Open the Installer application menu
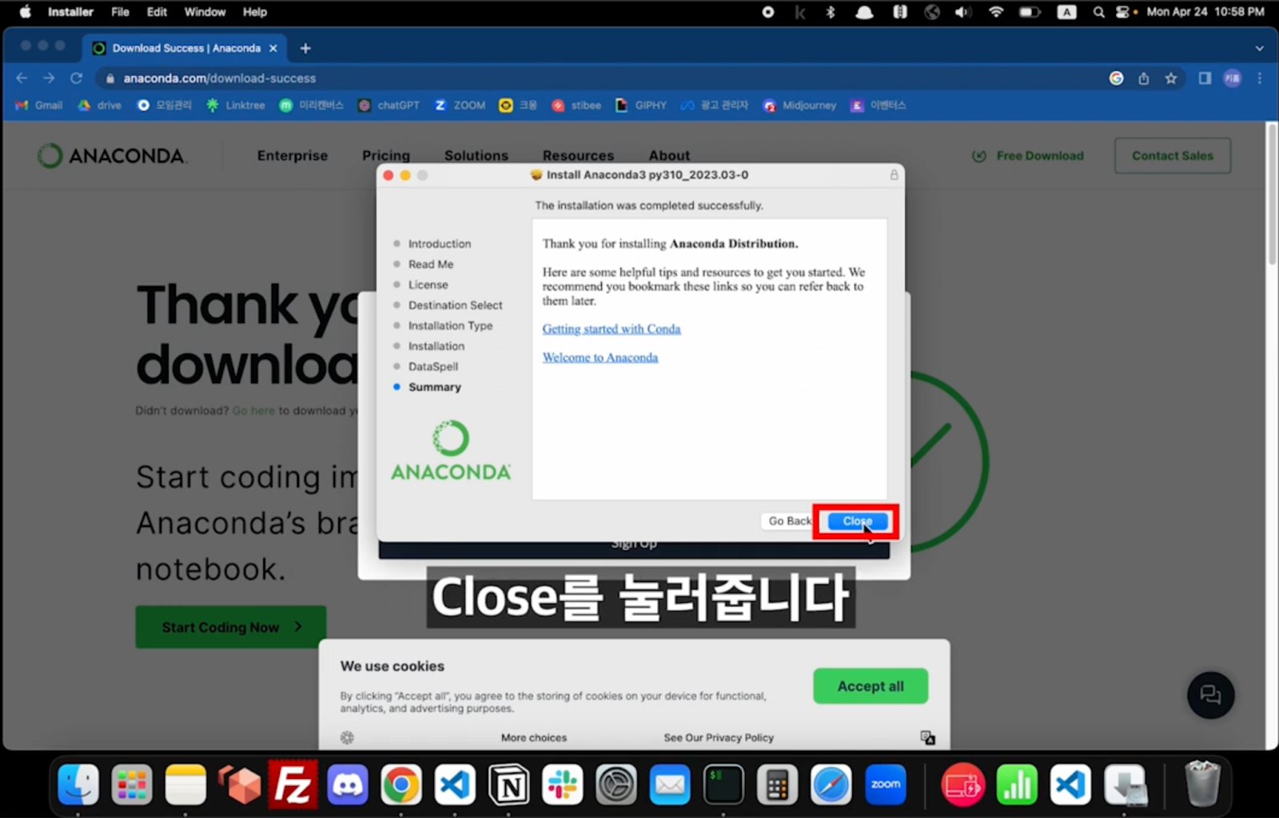1279x818 pixels. [70, 12]
